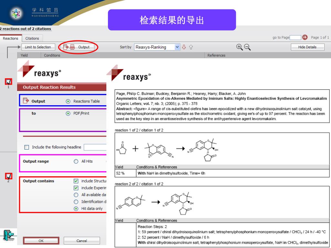Image resolution: width=331 pixels, height=248 pixels.
Task: Click the reaction 2 scheme structure image
Action: coord(155,203)
